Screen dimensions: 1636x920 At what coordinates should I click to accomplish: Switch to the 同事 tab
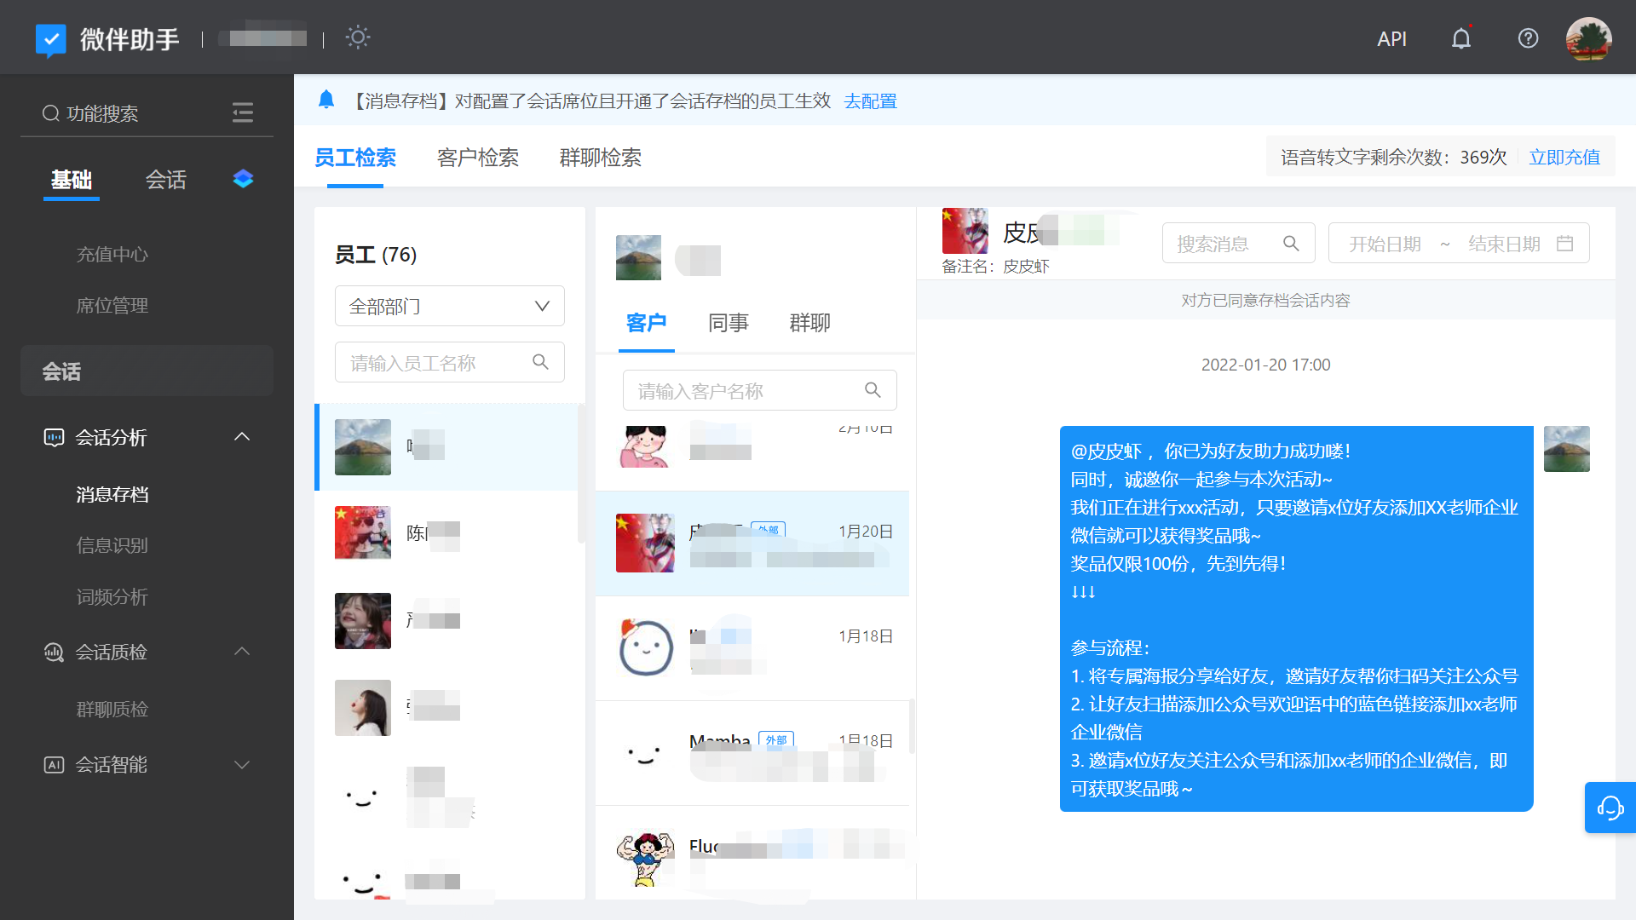pos(728,323)
